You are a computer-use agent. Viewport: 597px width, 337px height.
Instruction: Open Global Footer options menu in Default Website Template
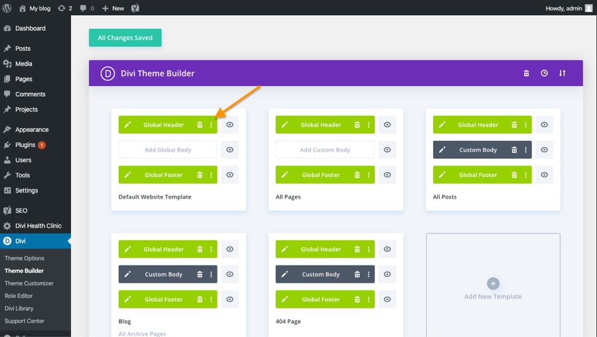[211, 175]
